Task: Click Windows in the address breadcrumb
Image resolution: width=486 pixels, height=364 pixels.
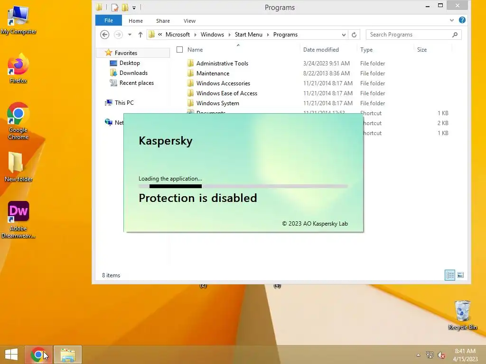Action: tap(212, 35)
